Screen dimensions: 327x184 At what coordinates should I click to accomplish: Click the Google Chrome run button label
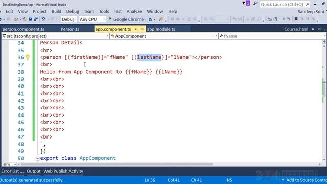[128, 19]
